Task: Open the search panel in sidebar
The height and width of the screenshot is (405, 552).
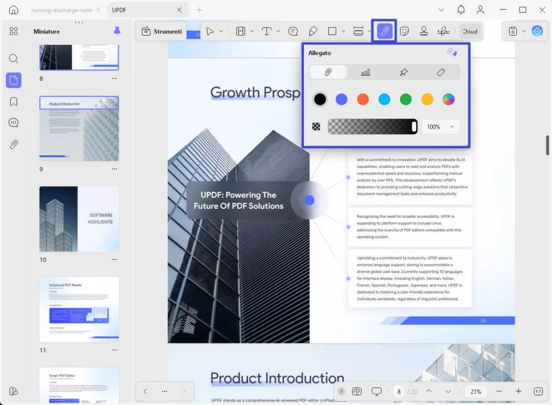Action: (13, 58)
